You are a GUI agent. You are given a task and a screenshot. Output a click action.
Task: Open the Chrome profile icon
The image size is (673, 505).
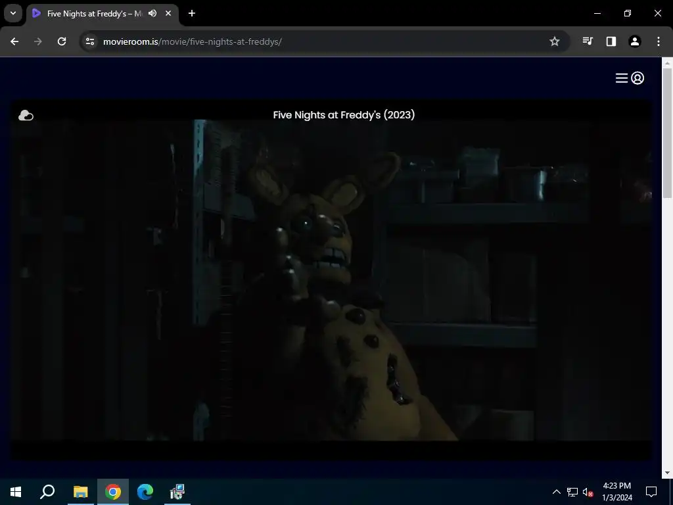(x=635, y=41)
